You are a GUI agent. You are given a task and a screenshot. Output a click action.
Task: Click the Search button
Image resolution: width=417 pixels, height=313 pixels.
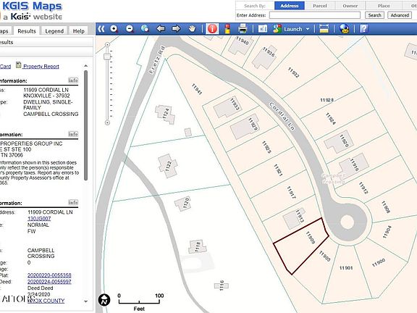pyautogui.click(x=375, y=15)
